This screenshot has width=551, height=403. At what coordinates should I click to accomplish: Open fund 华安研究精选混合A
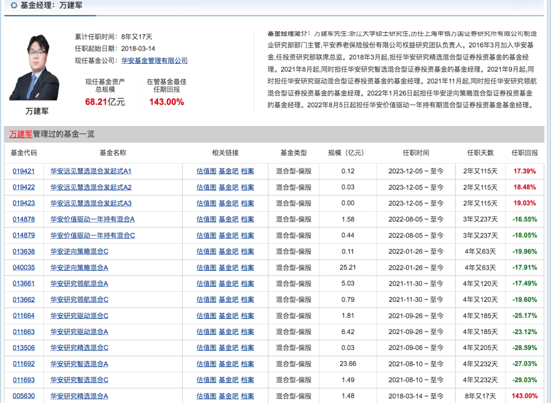click(79, 396)
